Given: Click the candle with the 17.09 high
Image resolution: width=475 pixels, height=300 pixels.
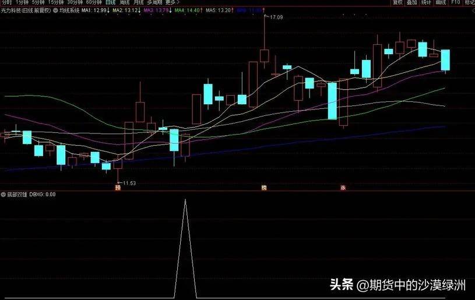Looking at the screenshot, I should coord(265,56).
